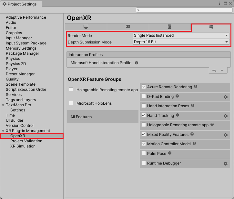Enable Holographic Remoting remote app feature group
This screenshot has width=234, height=199.
(x=71, y=90)
